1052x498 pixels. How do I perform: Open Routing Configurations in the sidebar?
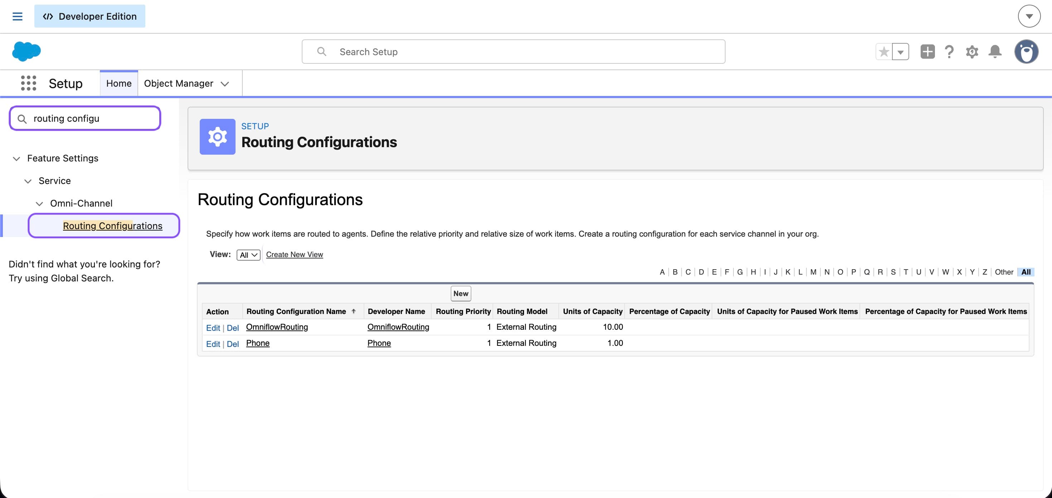pos(113,226)
